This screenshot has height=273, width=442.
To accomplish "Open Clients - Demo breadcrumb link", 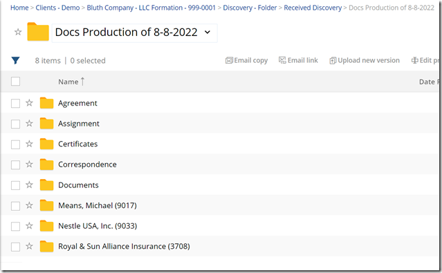I will pos(57,8).
